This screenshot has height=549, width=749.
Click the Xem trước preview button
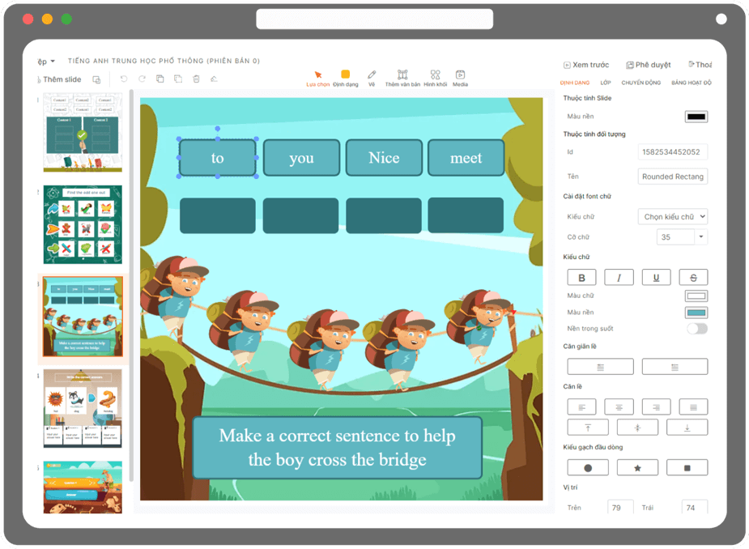click(x=585, y=65)
